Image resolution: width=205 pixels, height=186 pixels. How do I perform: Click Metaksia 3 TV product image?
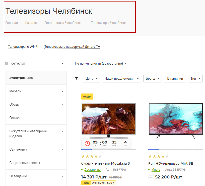point(109,120)
